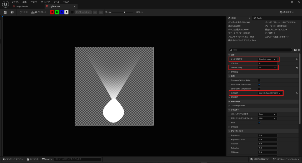
Task: Reset Texture Group to default with arrow icon
Action: point(297,68)
